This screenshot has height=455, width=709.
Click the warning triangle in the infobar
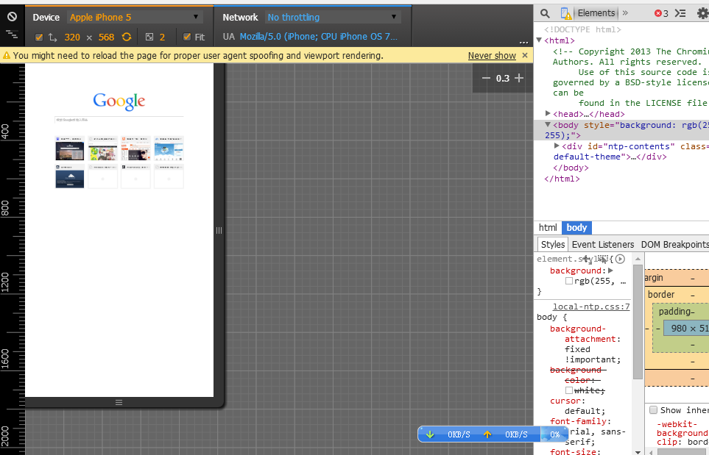(x=7, y=56)
